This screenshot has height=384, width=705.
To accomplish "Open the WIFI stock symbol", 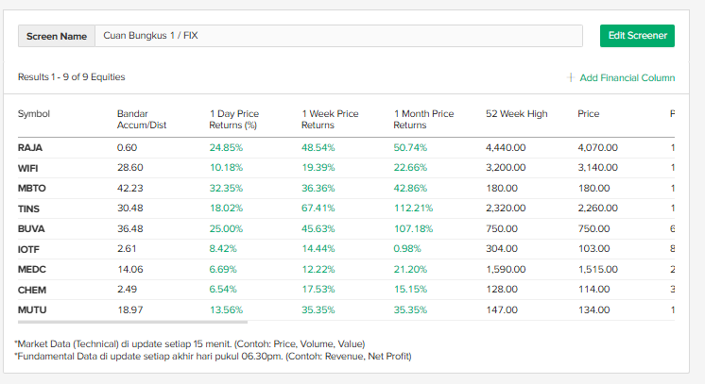I will (x=29, y=167).
